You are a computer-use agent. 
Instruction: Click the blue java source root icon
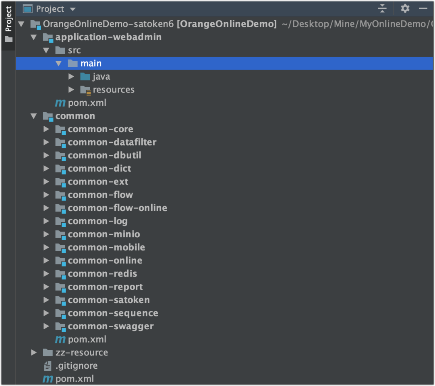[x=85, y=76]
